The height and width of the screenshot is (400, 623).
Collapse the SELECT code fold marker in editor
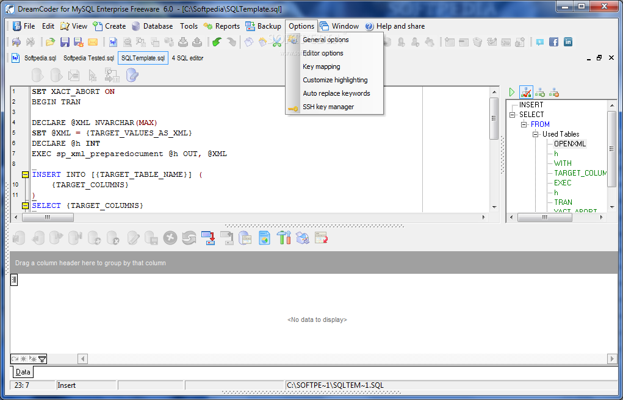(25, 205)
